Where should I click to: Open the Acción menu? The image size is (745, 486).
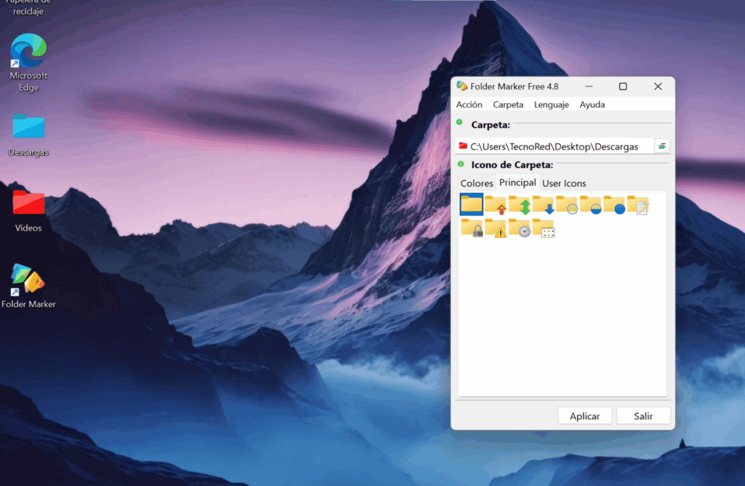click(x=469, y=105)
